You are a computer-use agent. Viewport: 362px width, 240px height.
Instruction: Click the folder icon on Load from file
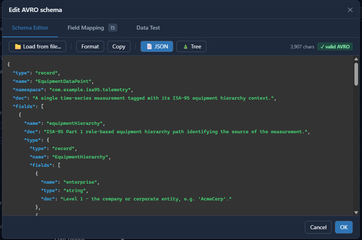pos(18,46)
